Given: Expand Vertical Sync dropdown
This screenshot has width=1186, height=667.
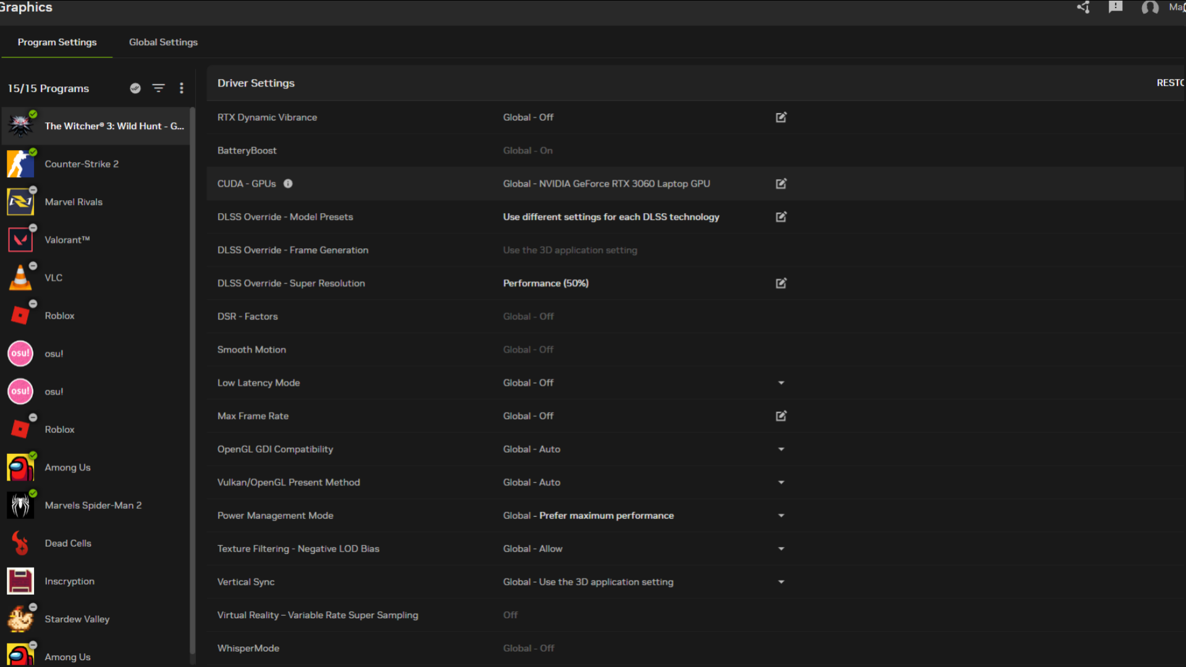Looking at the screenshot, I should (x=781, y=582).
